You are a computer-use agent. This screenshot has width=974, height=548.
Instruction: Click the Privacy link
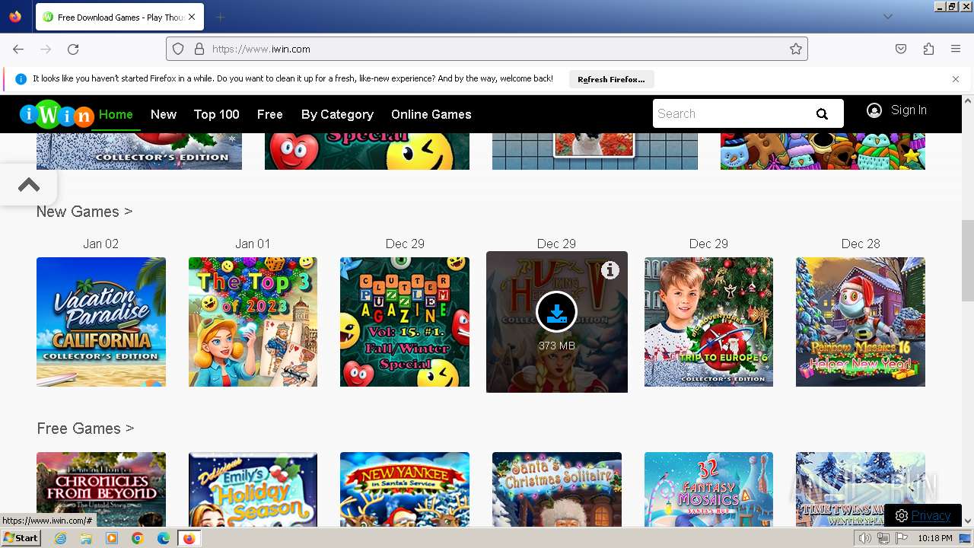[x=931, y=515]
